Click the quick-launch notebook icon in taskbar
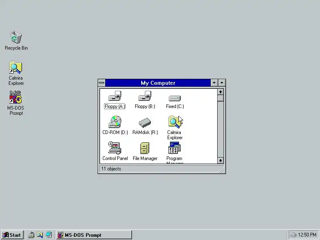320x240 pixels. click(49, 235)
